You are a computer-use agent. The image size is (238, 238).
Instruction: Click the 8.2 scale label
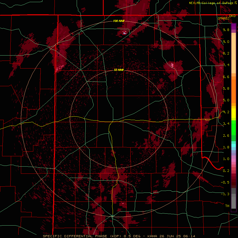[226, 53]
